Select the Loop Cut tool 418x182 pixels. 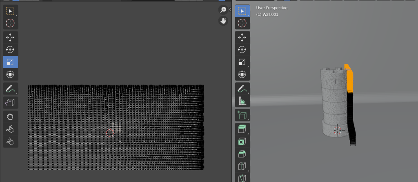pos(242,167)
